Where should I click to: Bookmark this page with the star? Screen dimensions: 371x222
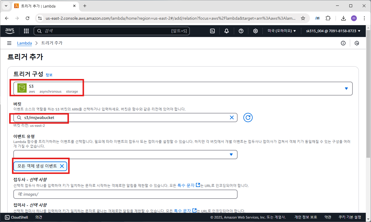(x=303, y=18)
